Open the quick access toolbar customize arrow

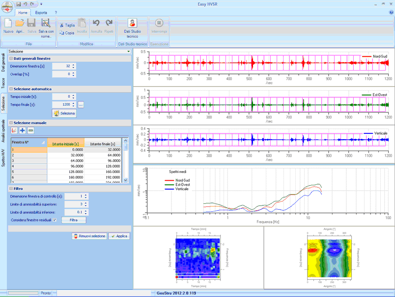click(41, 4)
